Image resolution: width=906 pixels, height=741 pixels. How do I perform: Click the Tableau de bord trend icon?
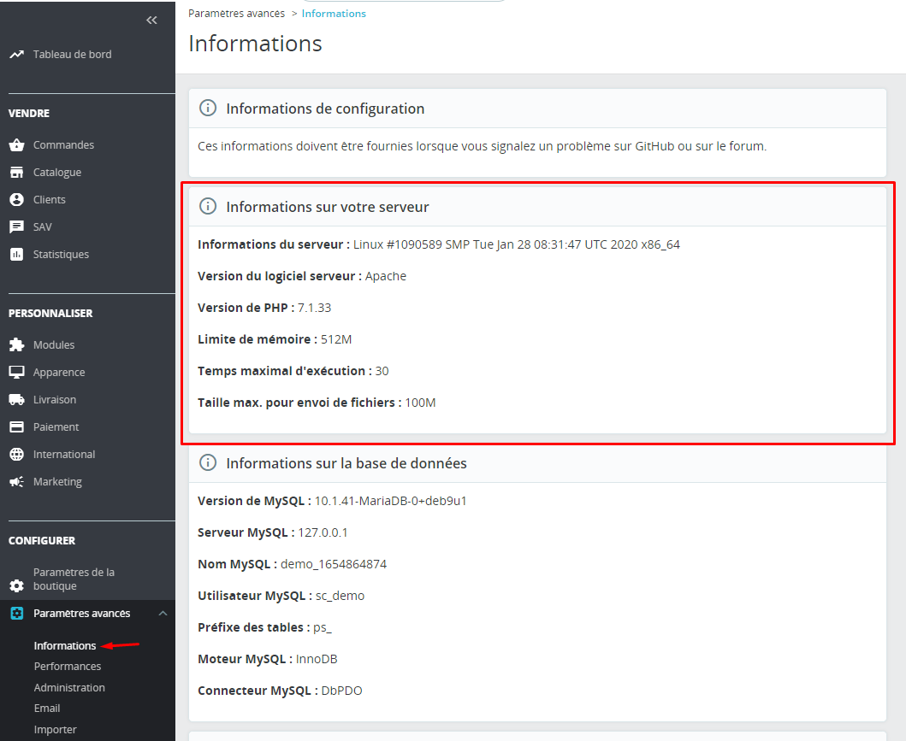tap(16, 55)
